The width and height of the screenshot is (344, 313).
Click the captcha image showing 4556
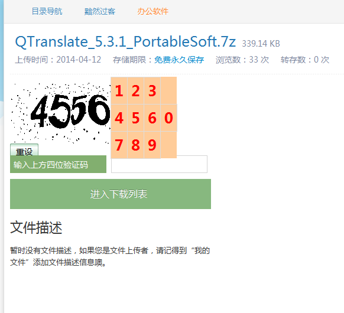coord(60,113)
